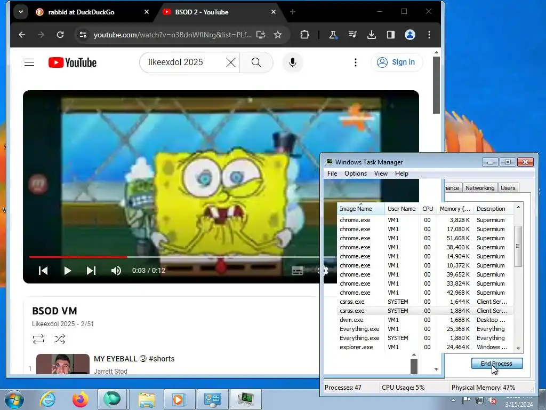The height and width of the screenshot is (410, 546).
Task: Open Chrome profile avatar
Action: coord(410,35)
